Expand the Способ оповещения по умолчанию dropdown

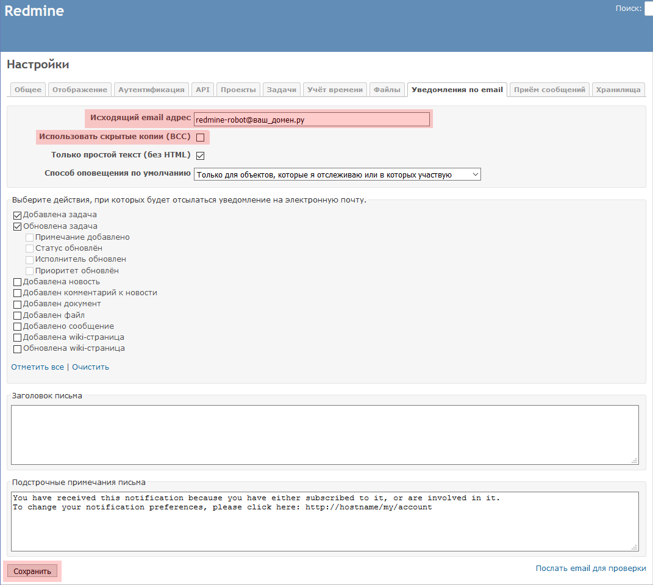[x=337, y=174]
